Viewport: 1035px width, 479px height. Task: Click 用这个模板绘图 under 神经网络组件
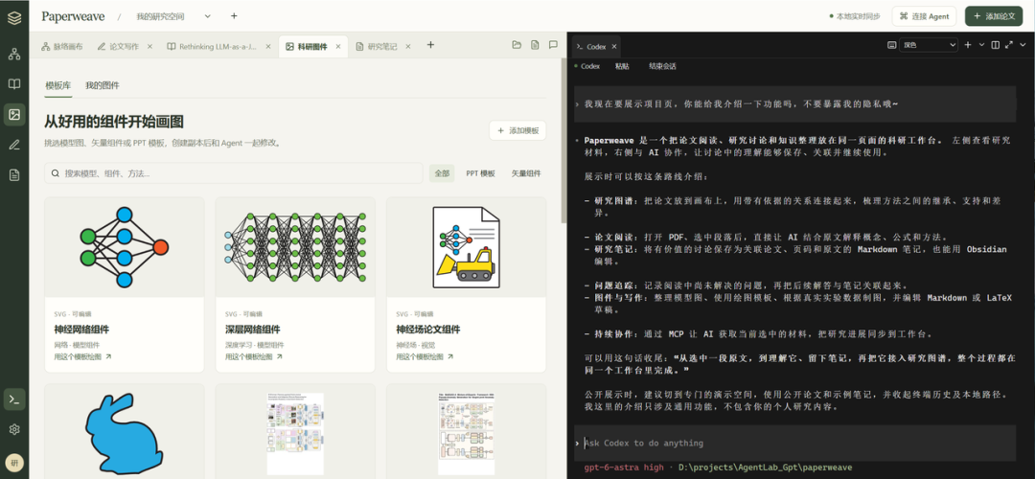coord(82,356)
